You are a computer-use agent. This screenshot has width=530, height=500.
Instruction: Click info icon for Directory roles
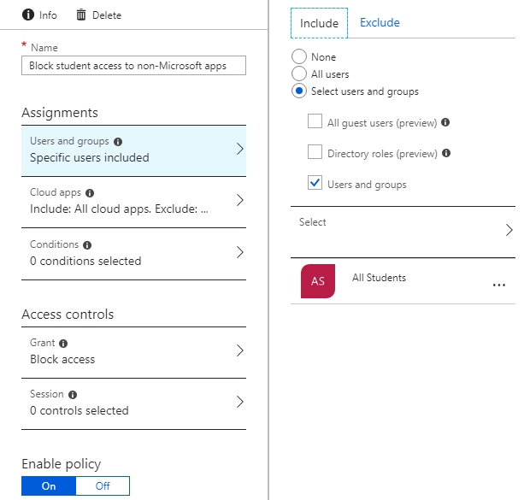[x=446, y=153]
